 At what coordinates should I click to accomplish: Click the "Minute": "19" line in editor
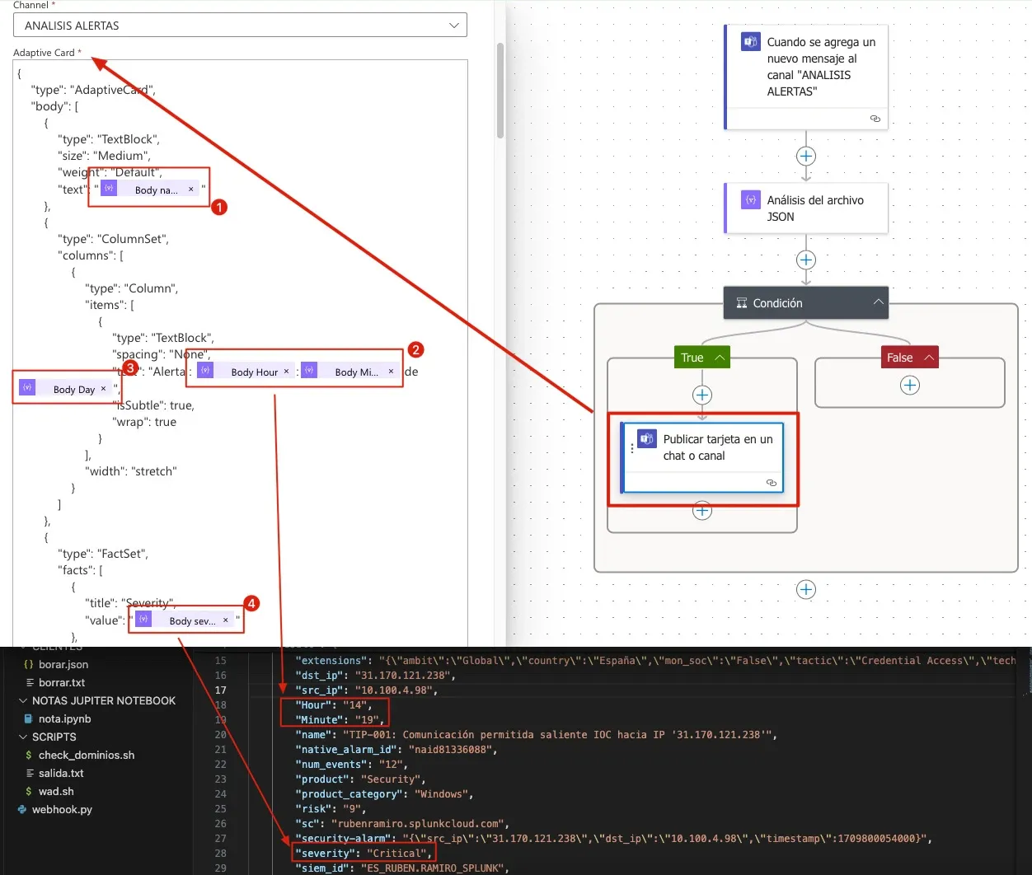[x=340, y=719]
